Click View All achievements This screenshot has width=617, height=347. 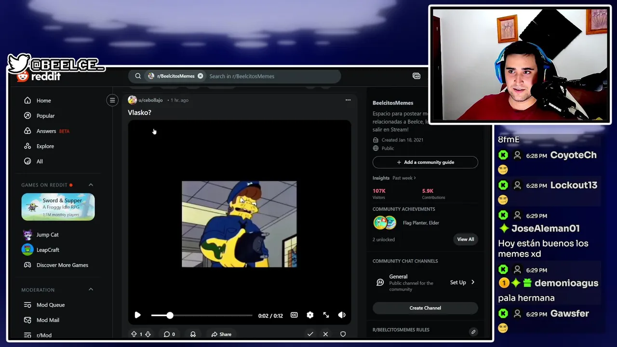466,240
